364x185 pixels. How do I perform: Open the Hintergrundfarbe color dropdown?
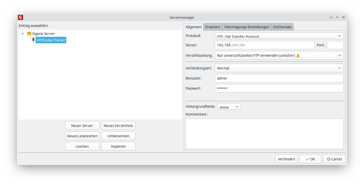(229, 107)
